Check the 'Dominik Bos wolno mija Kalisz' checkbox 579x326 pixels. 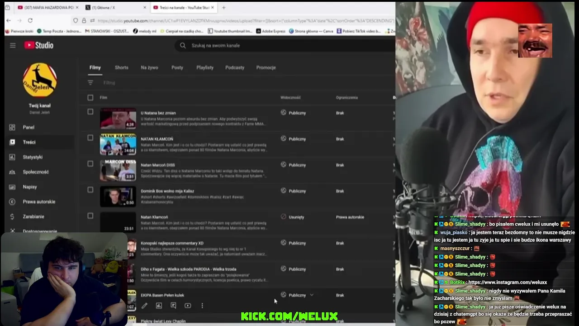pos(90,190)
